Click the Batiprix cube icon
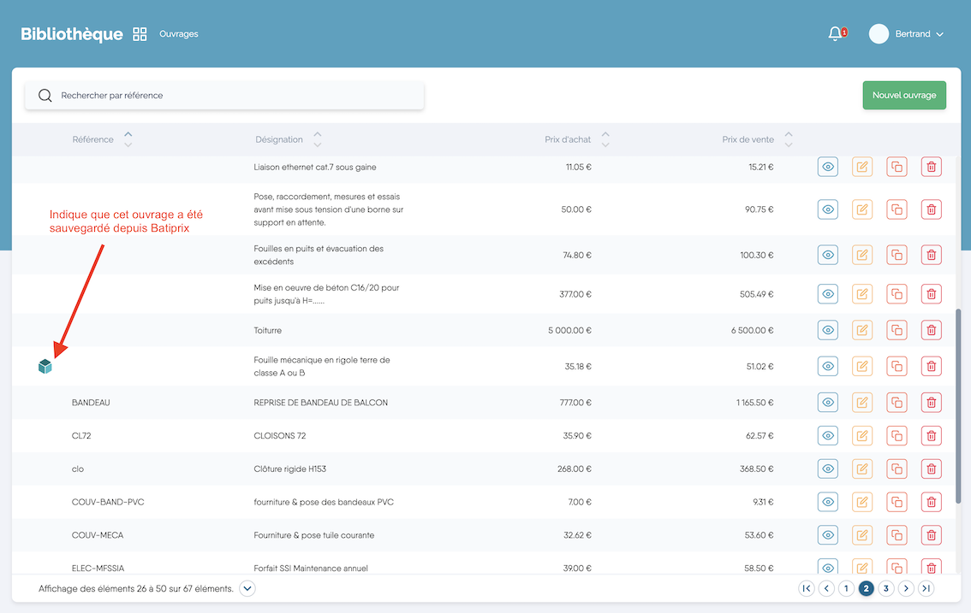Screen dimensions: 971x613 [x=45, y=367]
